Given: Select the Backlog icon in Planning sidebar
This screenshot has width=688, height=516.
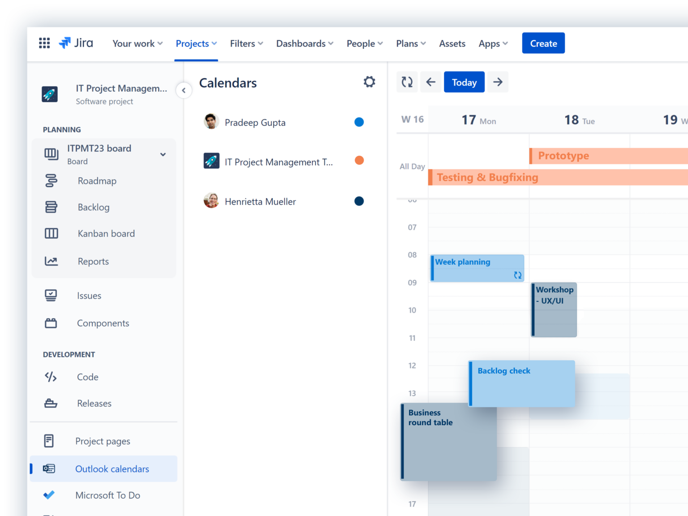Looking at the screenshot, I should click(x=52, y=207).
